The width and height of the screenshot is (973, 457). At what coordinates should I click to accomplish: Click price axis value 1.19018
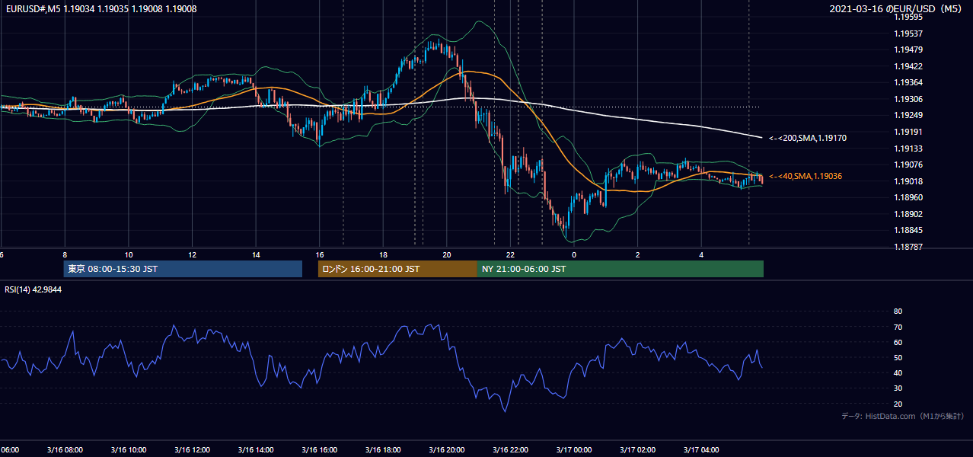pos(908,181)
